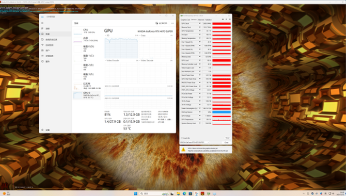Click GPU-Z screenshot camera icon
Viewport: 346px width, 196px height.
pos(223,20)
